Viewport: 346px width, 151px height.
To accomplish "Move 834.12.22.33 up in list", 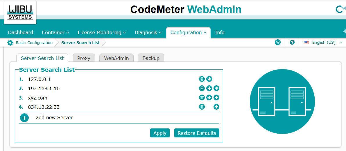I will coord(216,107).
